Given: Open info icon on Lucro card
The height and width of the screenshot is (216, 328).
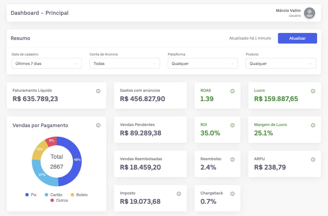Looking at the screenshot, I should [x=313, y=91].
